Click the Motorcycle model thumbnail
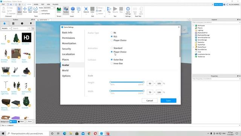The height and width of the screenshot is (136, 241). [x=16, y=70]
